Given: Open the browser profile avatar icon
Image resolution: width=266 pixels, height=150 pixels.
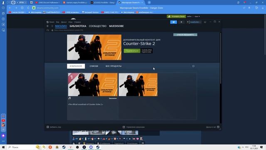Looking at the screenshot, I should pos(3,2).
